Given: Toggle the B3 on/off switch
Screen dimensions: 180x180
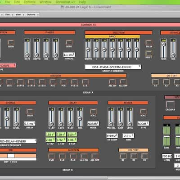Looking at the screenshot, I should [x=144, y=156].
